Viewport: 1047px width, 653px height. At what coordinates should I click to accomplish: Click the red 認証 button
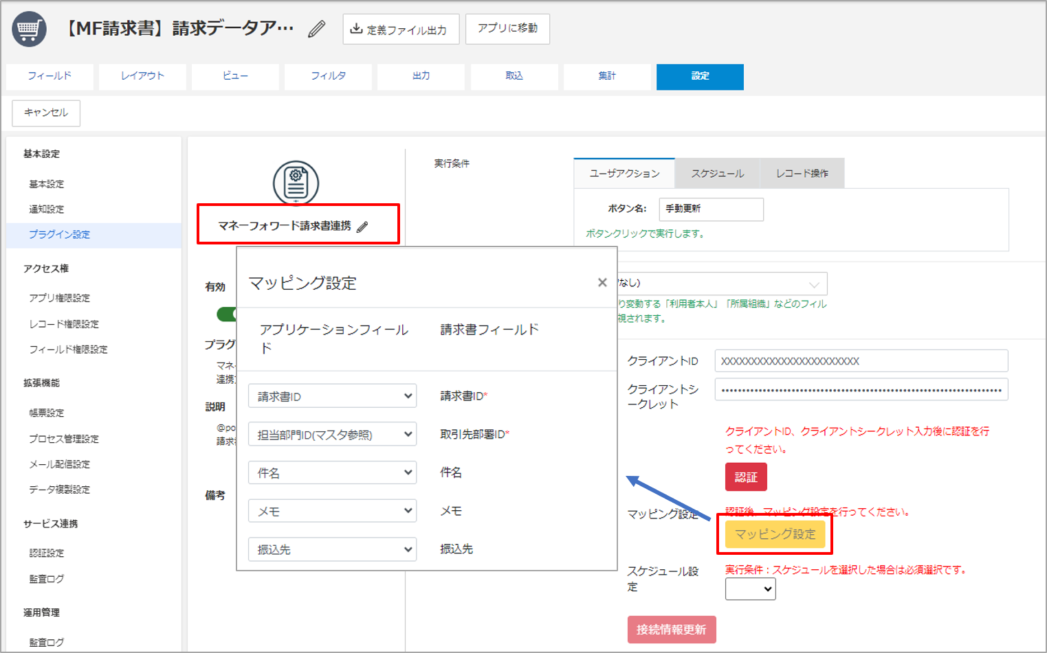[746, 477]
